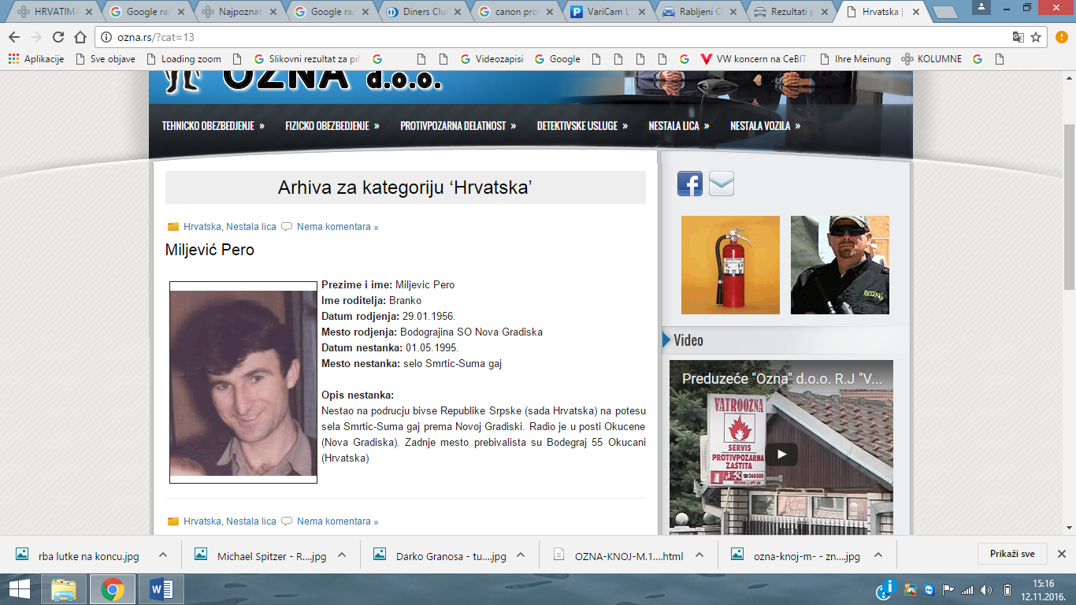Click the Facebook icon in sidebar
The image size is (1076, 605).
(689, 184)
